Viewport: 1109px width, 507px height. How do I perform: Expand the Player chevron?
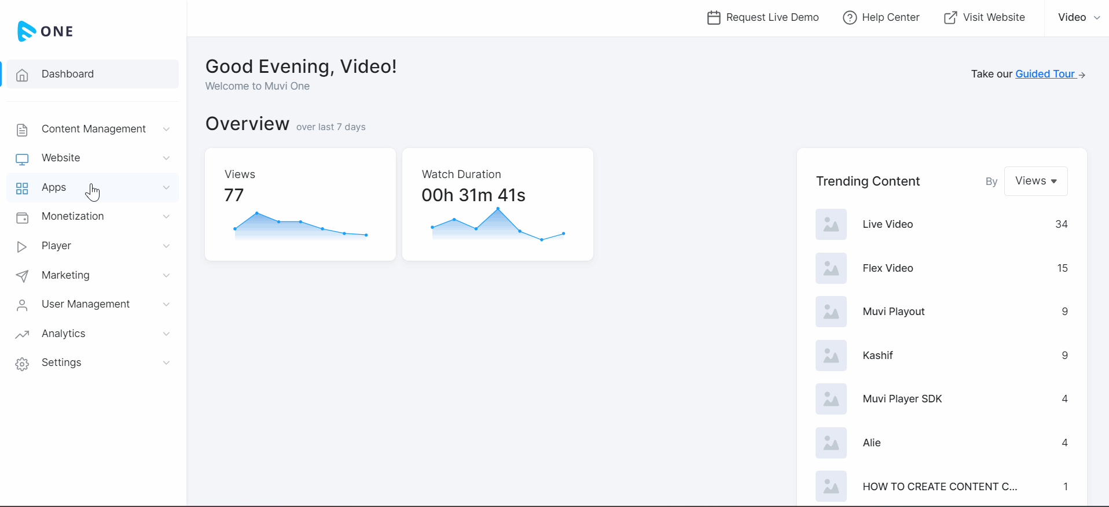166,246
